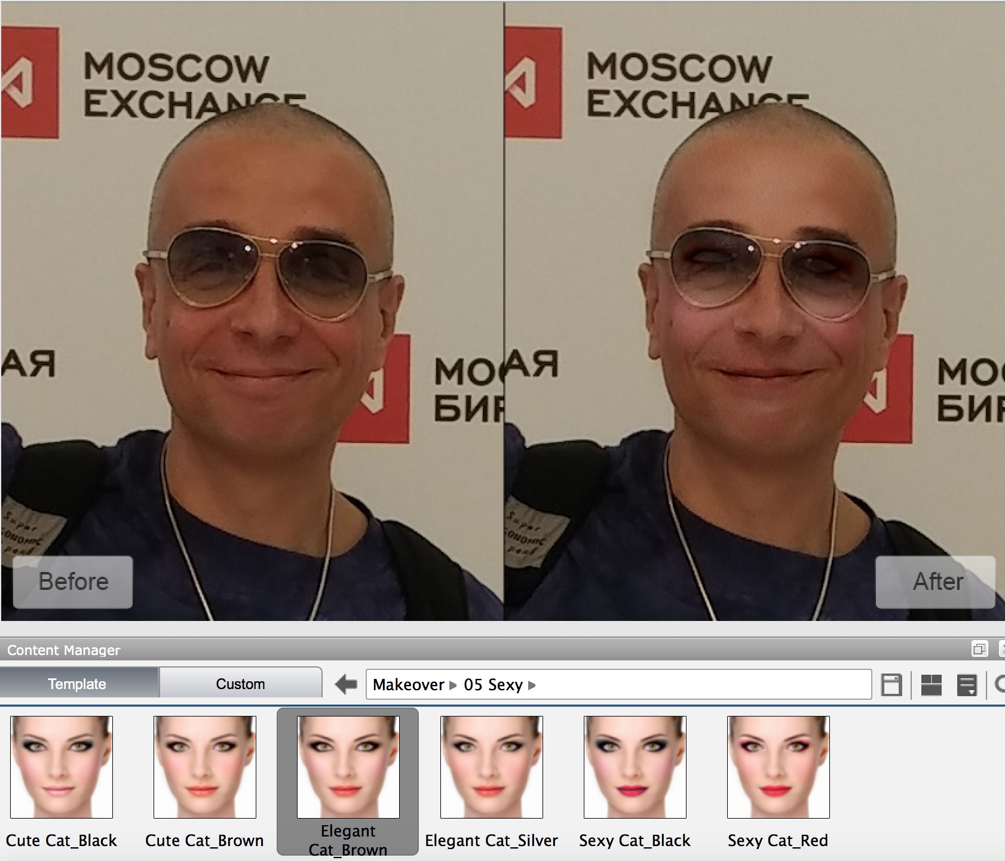This screenshot has height=861, width=1005.
Task: Click the back arrow in Content Manager
Action: coord(346,684)
